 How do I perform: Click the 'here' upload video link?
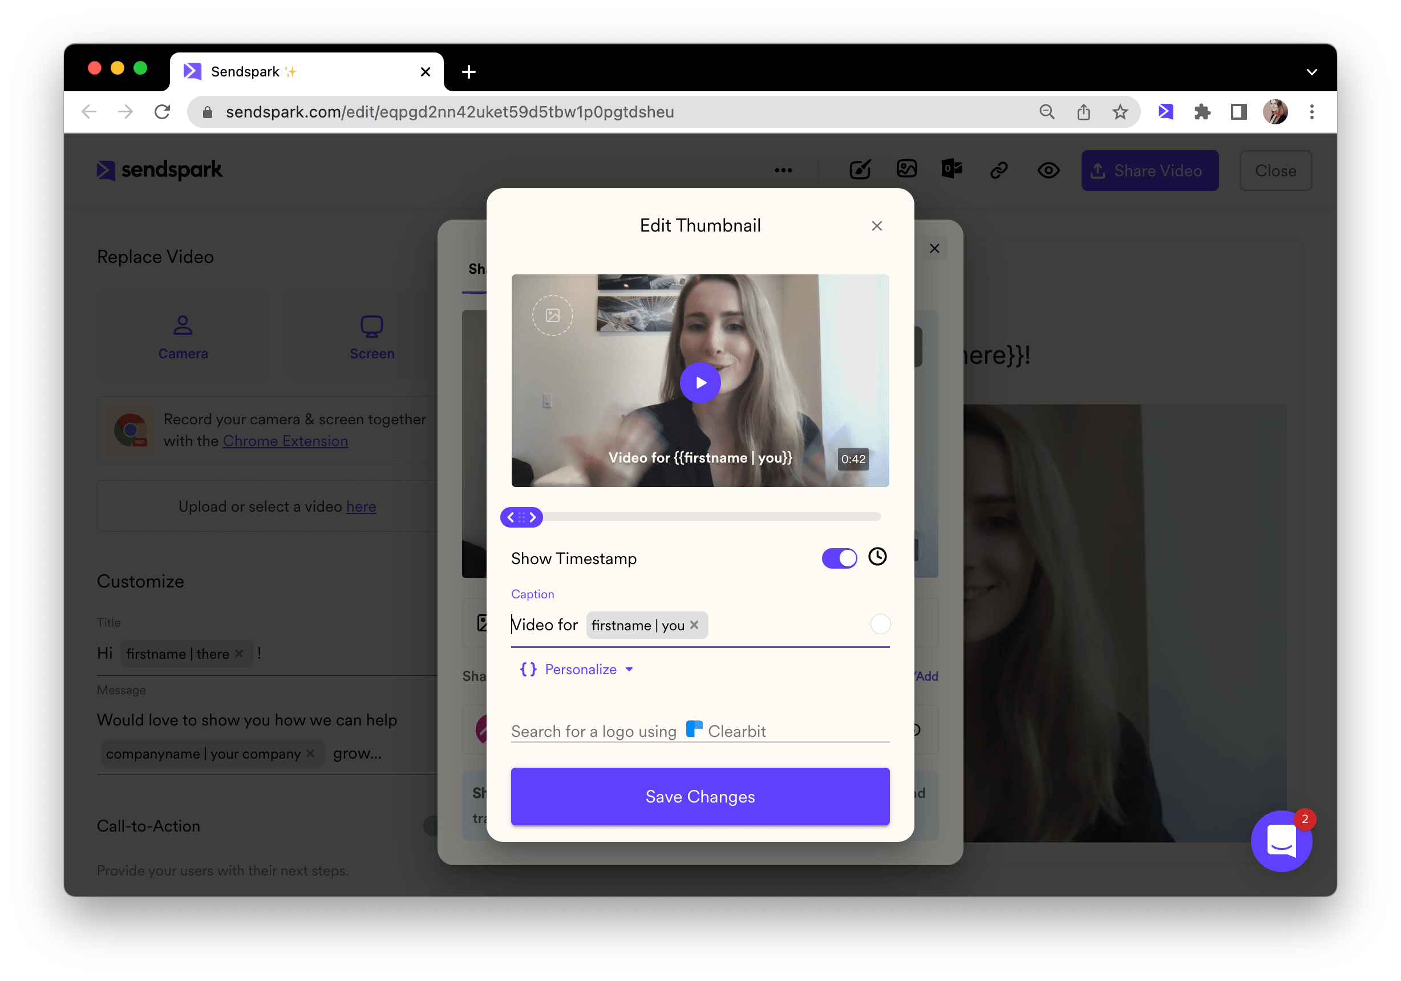point(361,506)
